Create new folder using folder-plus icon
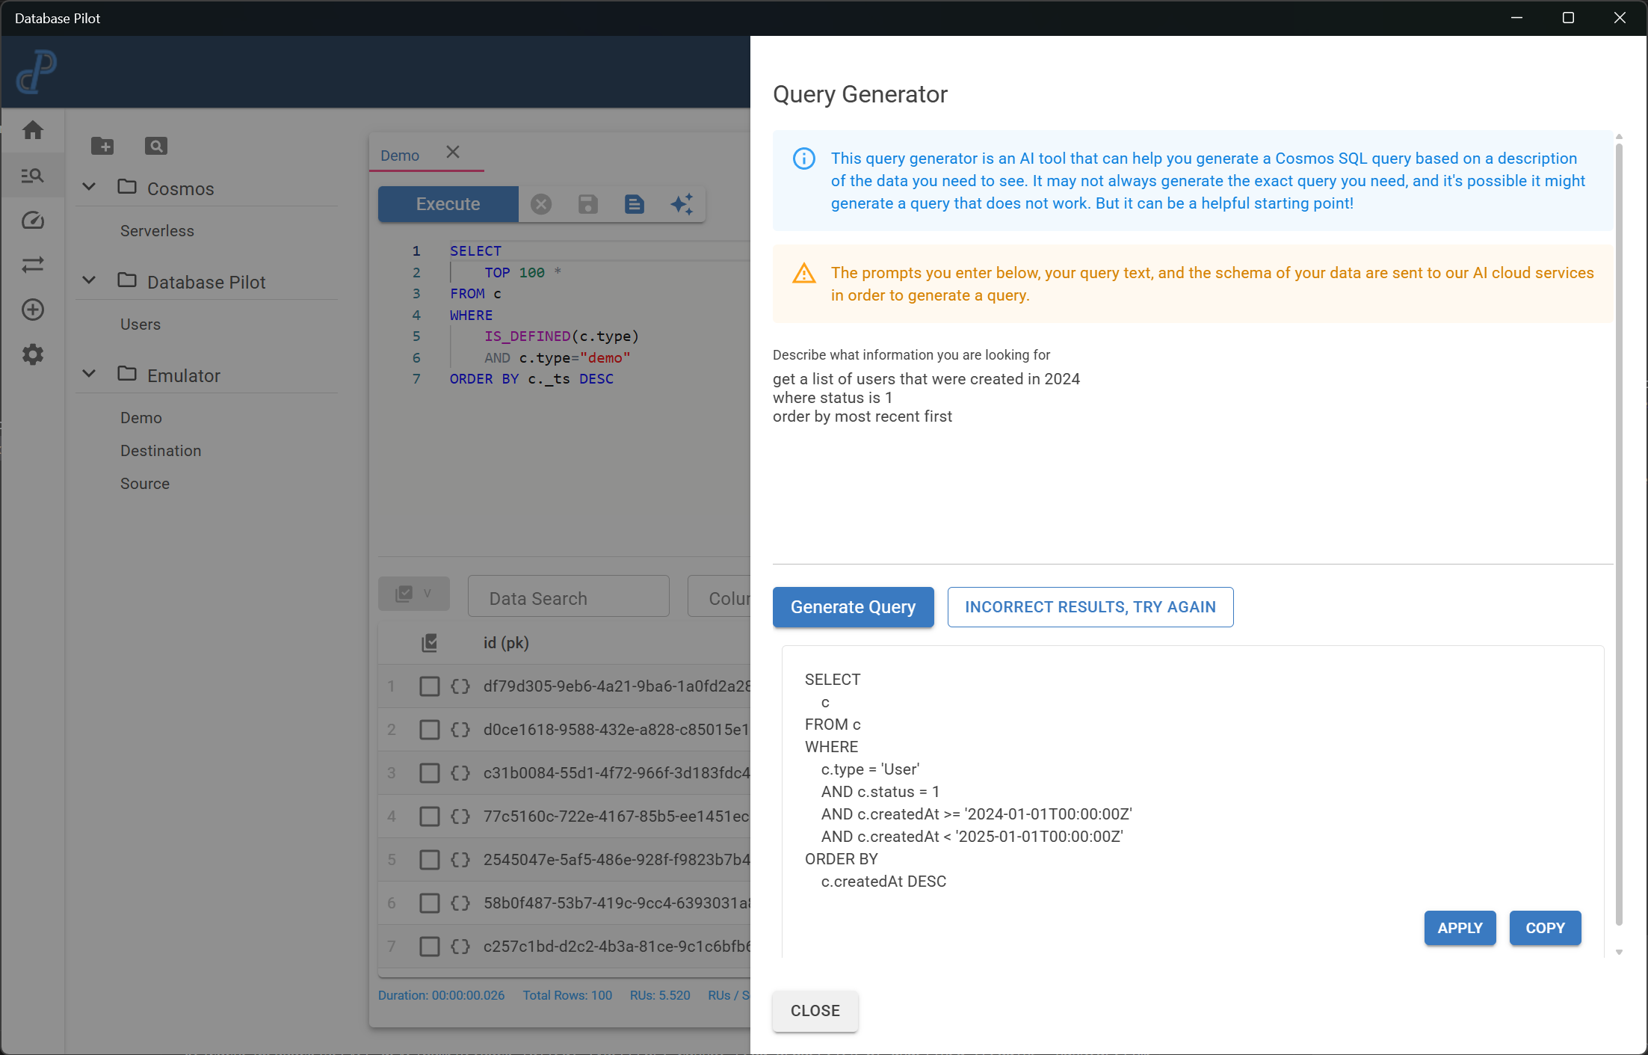 click(x=102, y=146)
